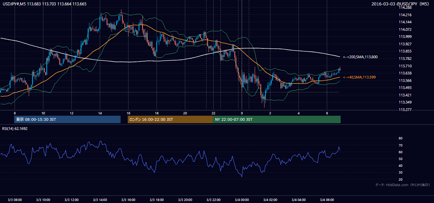Click the 3/3 12:00 time axis label
Viewport: 434px width, 203px height.
(71, 200)
